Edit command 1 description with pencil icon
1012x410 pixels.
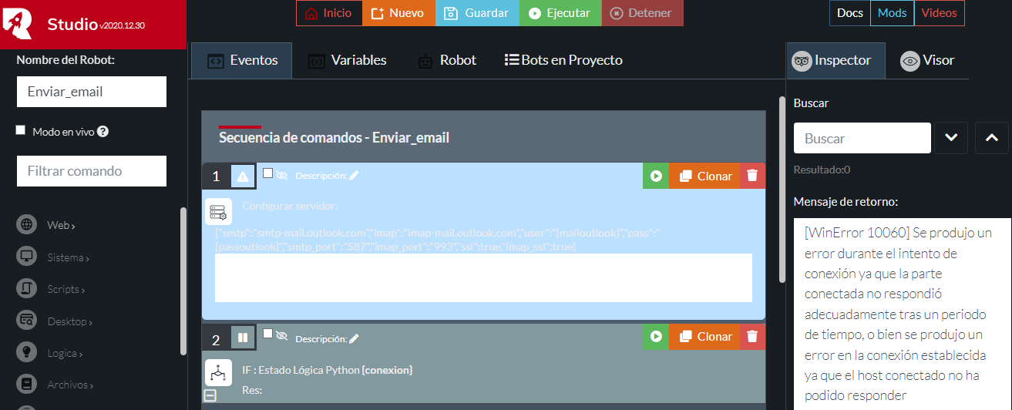354,176
